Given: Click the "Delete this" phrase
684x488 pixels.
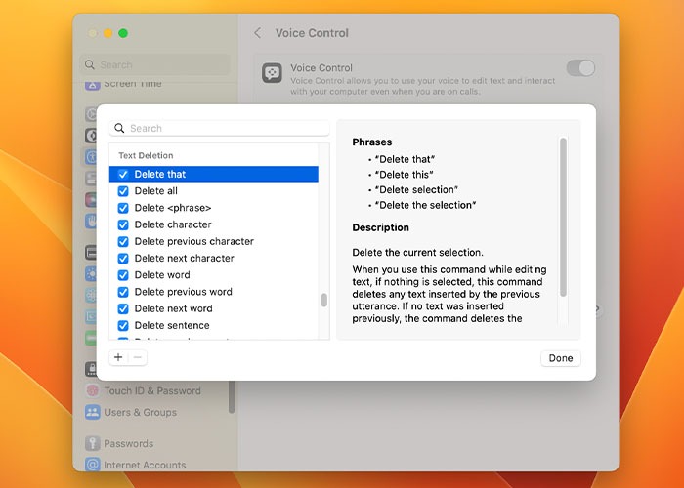Looking at the screenshot, I should pyautogui.click(x=404, y=175).
